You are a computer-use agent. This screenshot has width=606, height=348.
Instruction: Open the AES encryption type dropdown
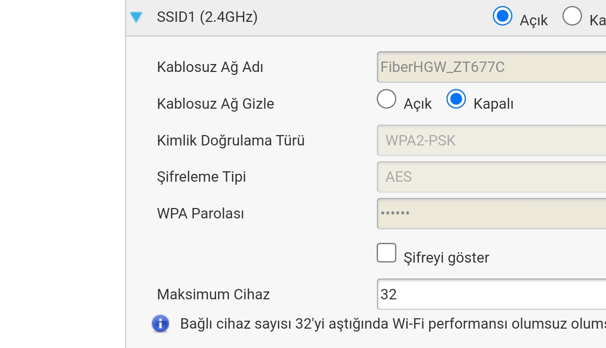(491, 177)
